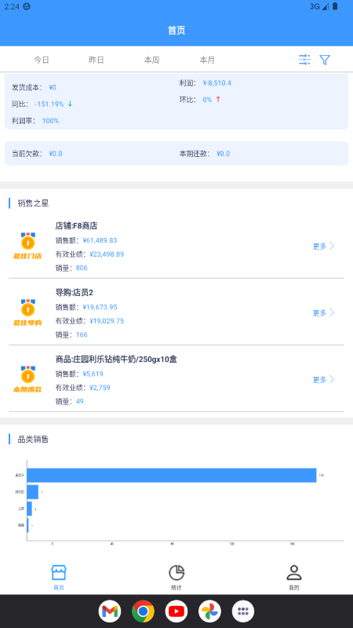Open the app drawer grid icon
Image resolution: width=353 pixels, height=628 pixels.
[243, 612]
